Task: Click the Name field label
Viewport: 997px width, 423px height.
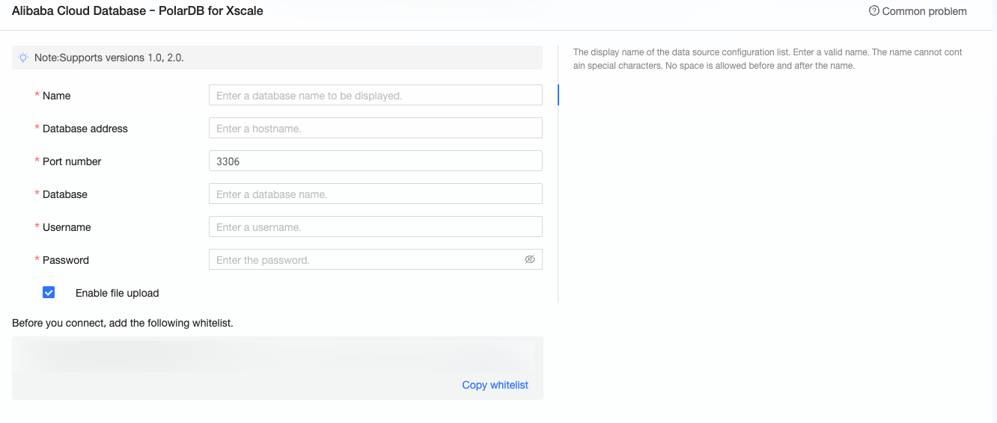Action: tap(56, 96)
